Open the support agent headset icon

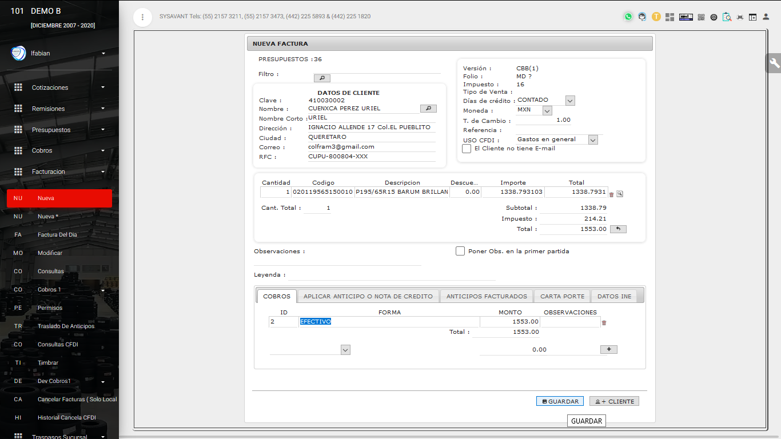click(x=643, y=17)
